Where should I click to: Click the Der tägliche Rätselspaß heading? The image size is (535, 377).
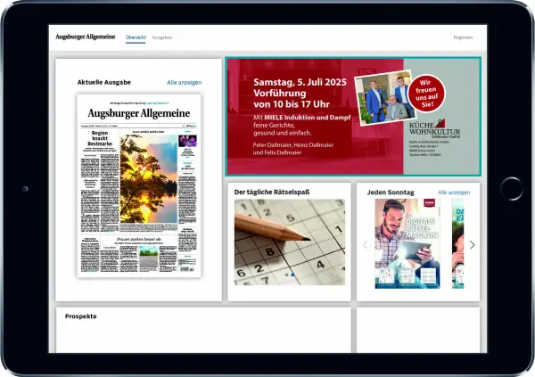point(269,193)
